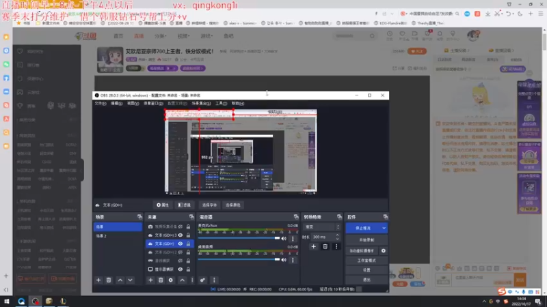
Task: Move the selected source up
Action: click(x=183, y=280)
